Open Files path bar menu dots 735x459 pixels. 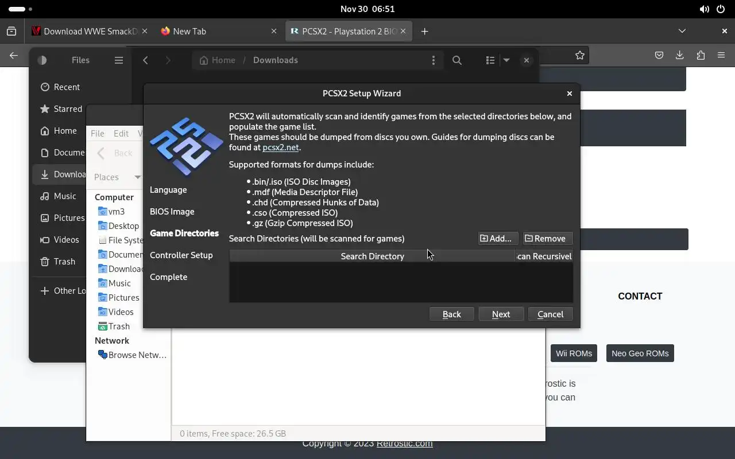(x=434, y=60)
